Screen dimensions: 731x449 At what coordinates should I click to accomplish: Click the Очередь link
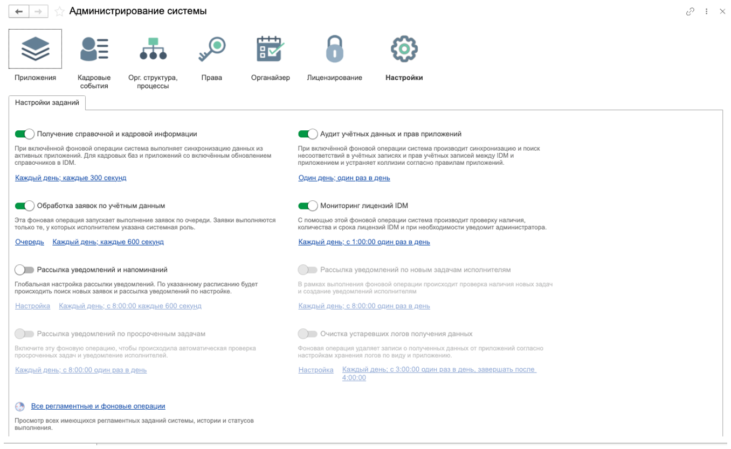(x=30, y=242)
